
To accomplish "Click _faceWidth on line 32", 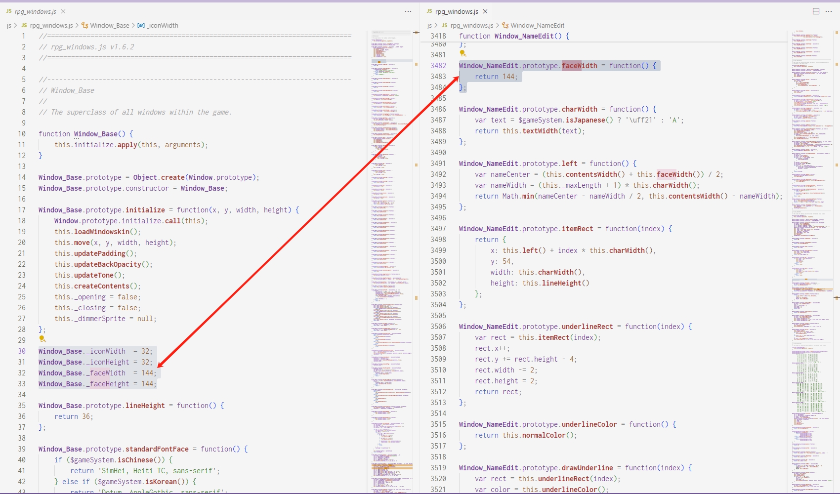I will coord(106,373).
